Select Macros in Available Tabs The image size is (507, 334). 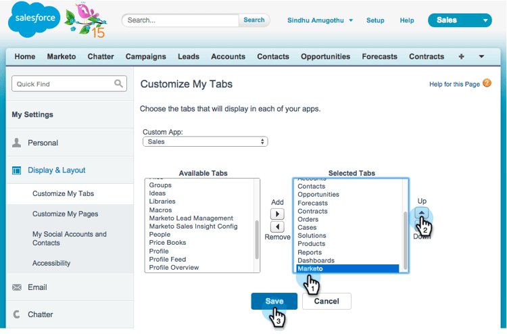tap(160, 210)
